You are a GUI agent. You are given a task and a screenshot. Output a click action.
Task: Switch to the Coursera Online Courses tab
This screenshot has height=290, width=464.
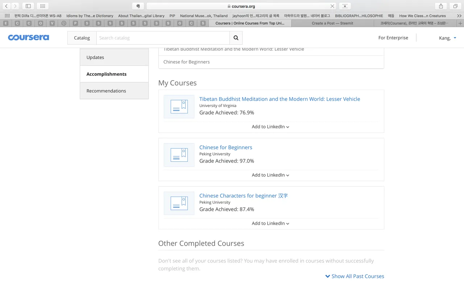coord(250,23)
